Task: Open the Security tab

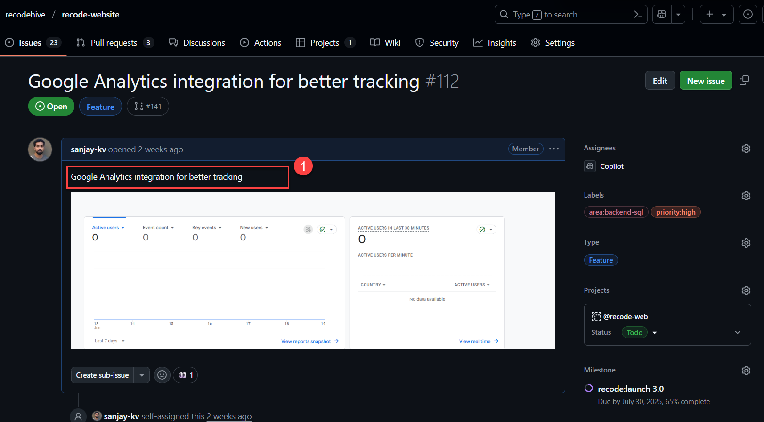Action: pyautogui.click(x=437, y=43)
